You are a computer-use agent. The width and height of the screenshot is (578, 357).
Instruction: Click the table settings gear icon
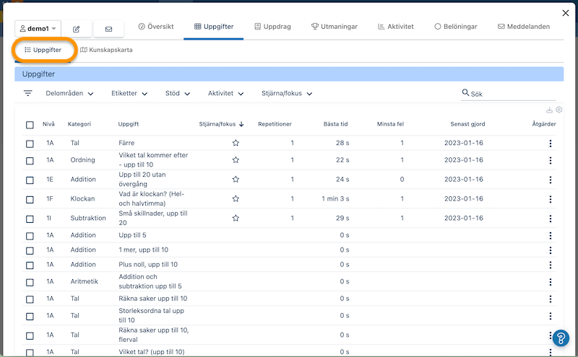559,110
